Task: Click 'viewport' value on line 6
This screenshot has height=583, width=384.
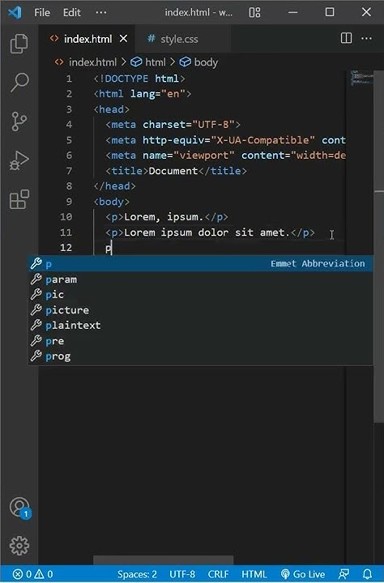Action: click(x=204, y=155)
